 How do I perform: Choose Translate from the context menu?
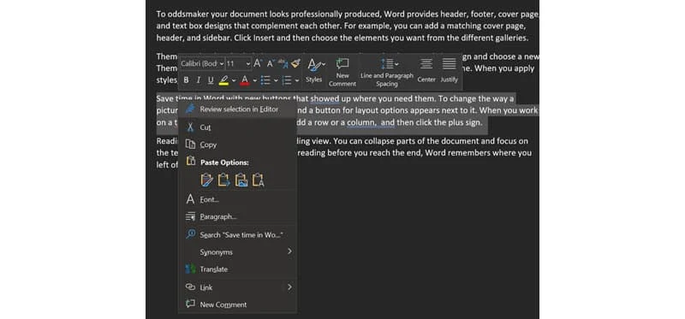pos(238,269)
